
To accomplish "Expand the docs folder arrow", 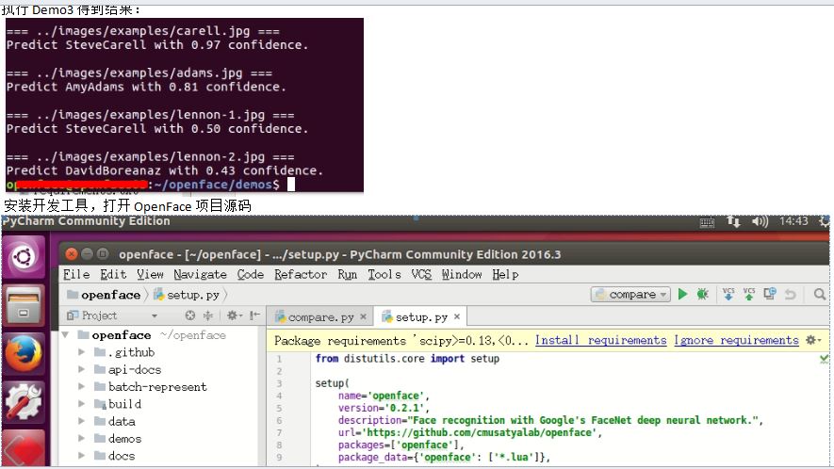I will 81,456.
